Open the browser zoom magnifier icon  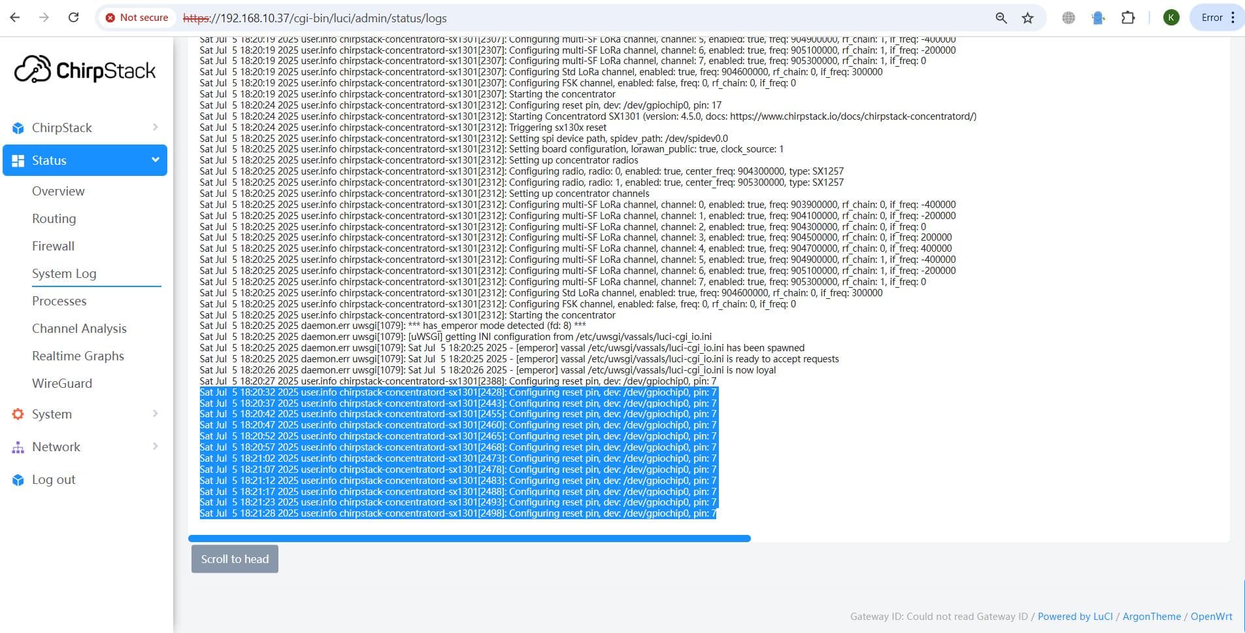1001,18
